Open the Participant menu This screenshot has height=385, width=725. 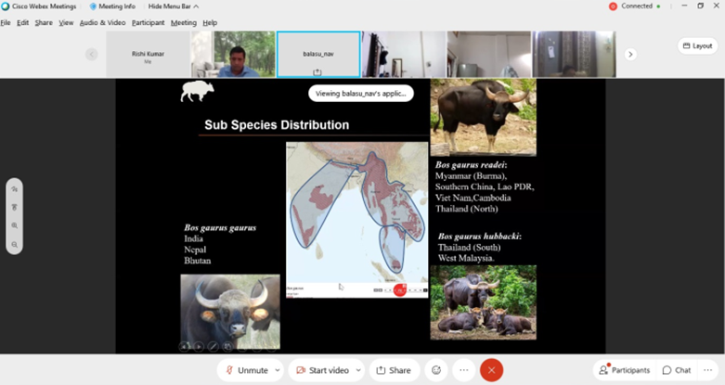pos(148,22)
